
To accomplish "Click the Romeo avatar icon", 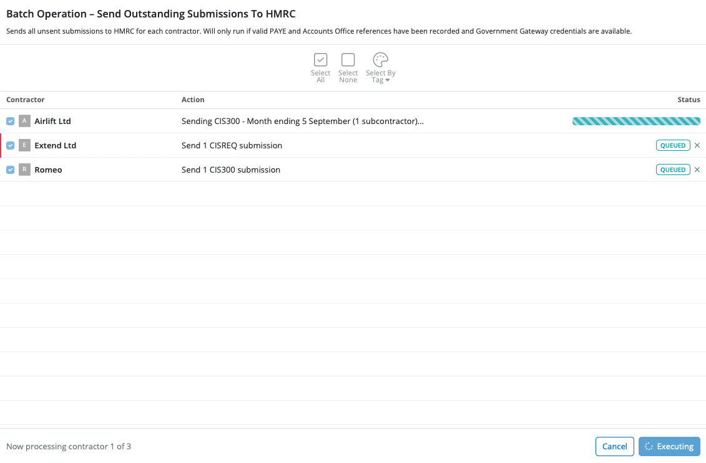I will (24, 169).
